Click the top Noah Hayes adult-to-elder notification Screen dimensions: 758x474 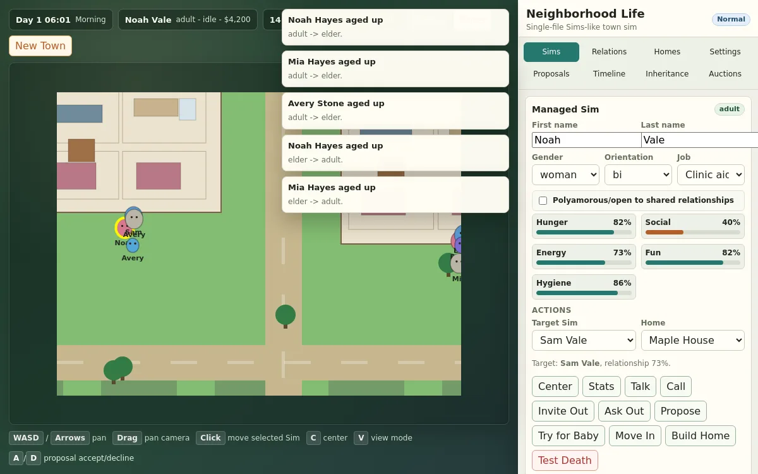tap(395, 27)
